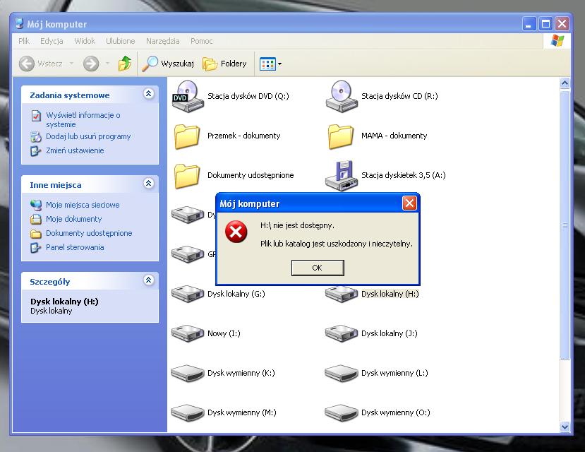Open Wyszukaj search tool
Image resolution: width=585 pixels, height=452 pixels.
pyautogui.click(x=168, y=64)
